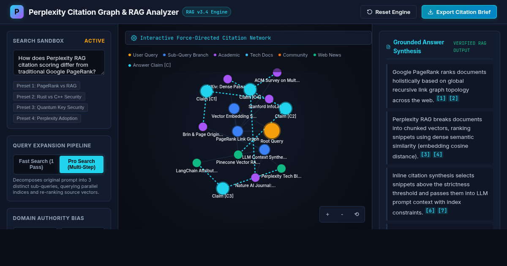Select the Claim [C3] node

click(223, 188)
